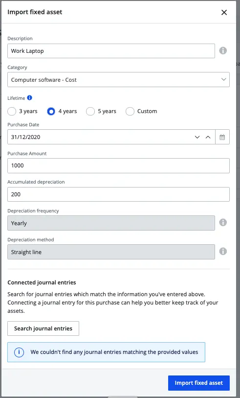240x398 pixels.
Task: Click the Import fixed asset button
Action: (x=198, y=383)
